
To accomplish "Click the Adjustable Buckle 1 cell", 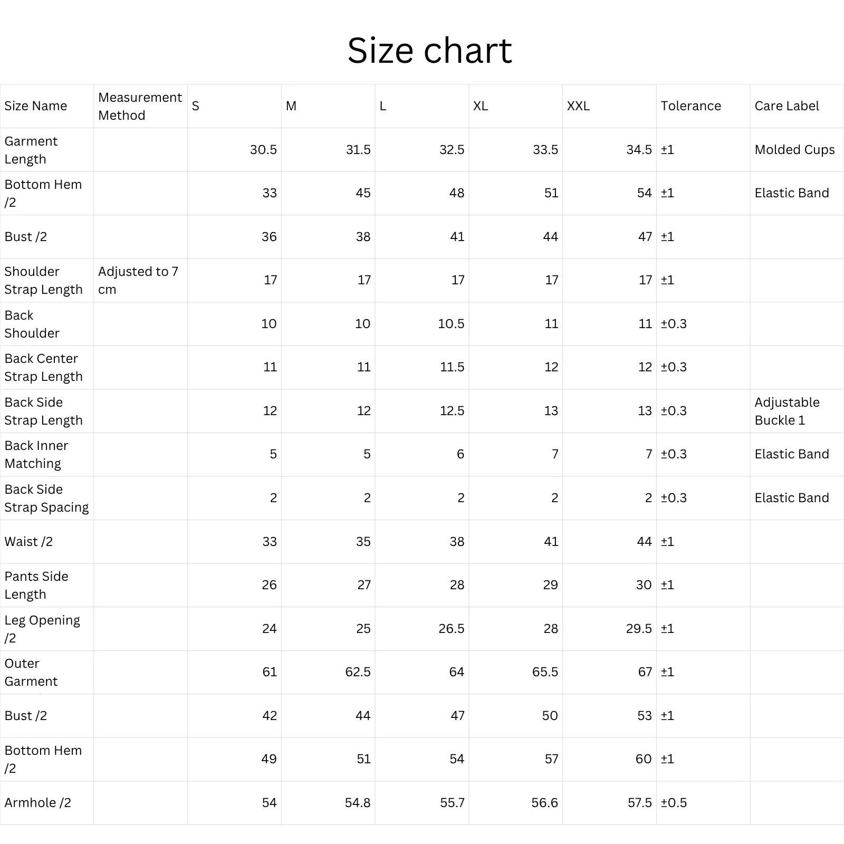I will click(787, 411).
